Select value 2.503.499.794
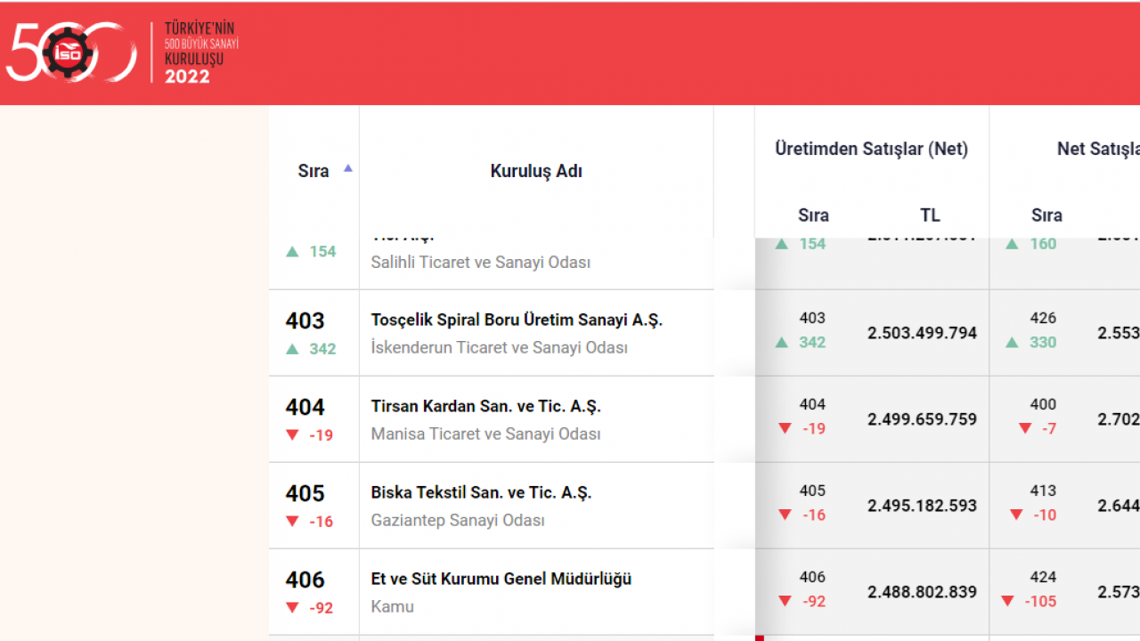Screen dimensions: 1140x641 coord(922,333)
